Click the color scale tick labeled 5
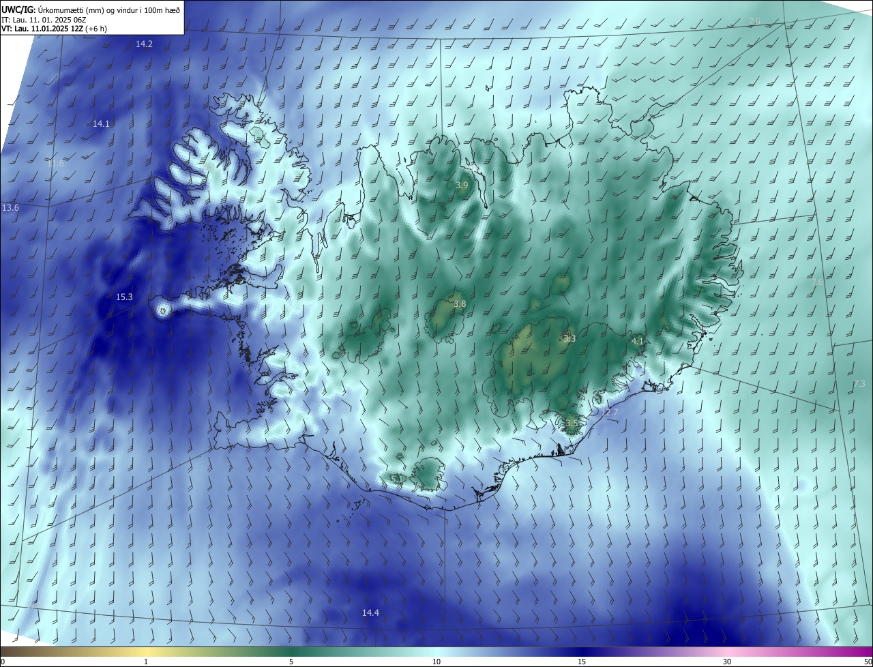This screenshot has height=667, width=873. [291, 662]
